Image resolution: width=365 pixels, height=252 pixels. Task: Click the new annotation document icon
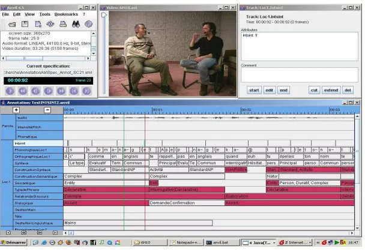pyautogui.click(x=38, y=24)
